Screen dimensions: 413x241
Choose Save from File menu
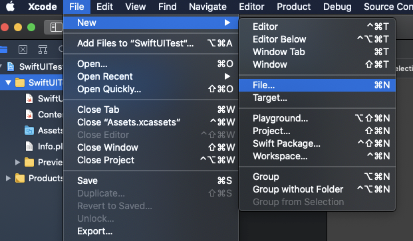pos(151,181)
